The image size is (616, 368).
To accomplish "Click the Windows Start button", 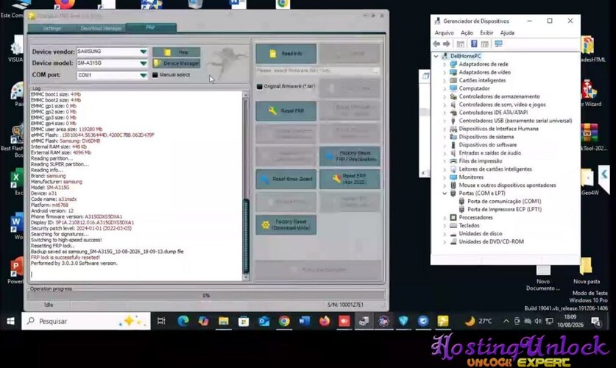I will (x=10, y=321).
